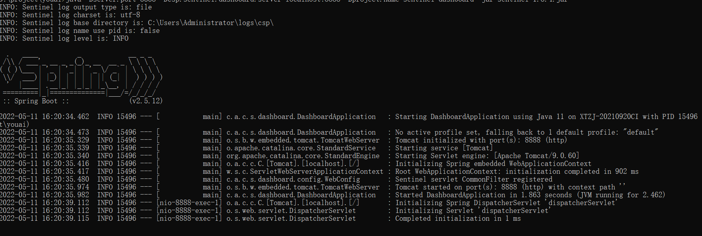
Task: Click the "Sentinel log charset is: utf-8" line
Action: 70,15
